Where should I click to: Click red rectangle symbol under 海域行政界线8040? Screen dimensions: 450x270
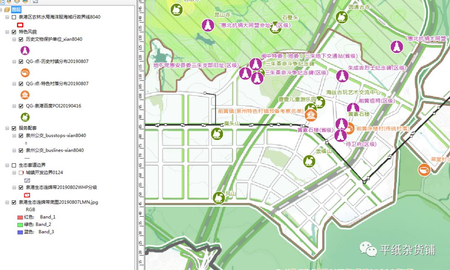click(20, 25)
